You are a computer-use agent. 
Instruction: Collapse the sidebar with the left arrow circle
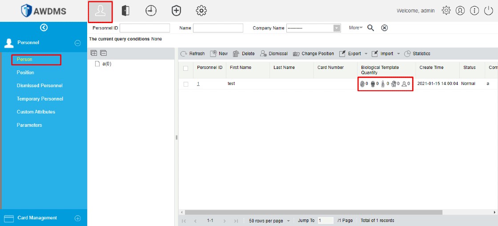pos(44,28)
